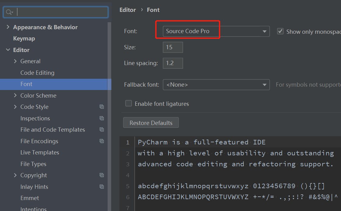
Task: Click the search magnifier icon
Action: pos(9,12)
